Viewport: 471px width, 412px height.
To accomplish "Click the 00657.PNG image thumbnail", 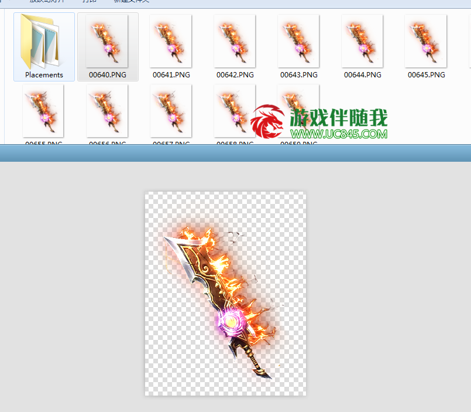I will (171, 111).
